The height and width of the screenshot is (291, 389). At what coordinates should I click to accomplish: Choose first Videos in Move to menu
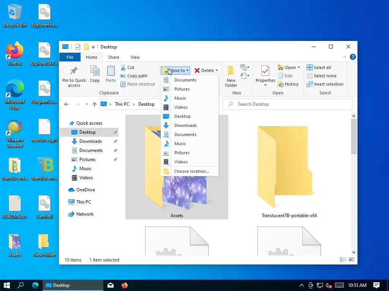click(x=190, y=107)
